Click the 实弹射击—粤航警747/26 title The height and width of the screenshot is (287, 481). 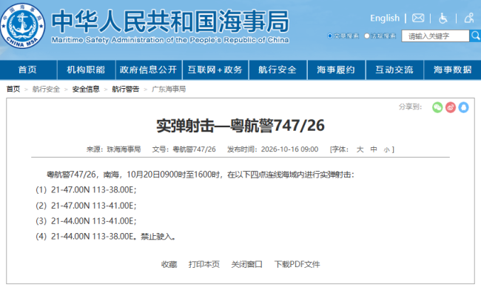240,126
